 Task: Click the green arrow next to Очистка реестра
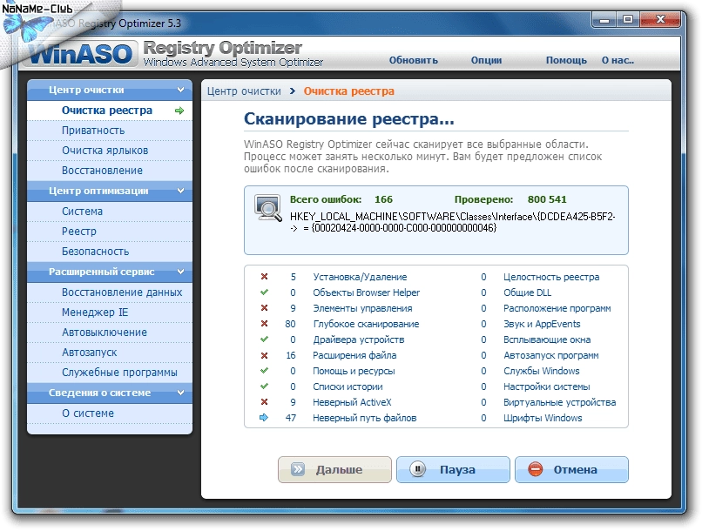point(179,111)
